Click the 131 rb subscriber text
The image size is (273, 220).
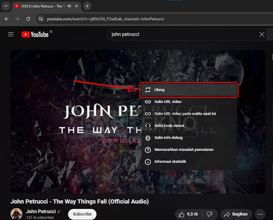click(x=40, y=217)
